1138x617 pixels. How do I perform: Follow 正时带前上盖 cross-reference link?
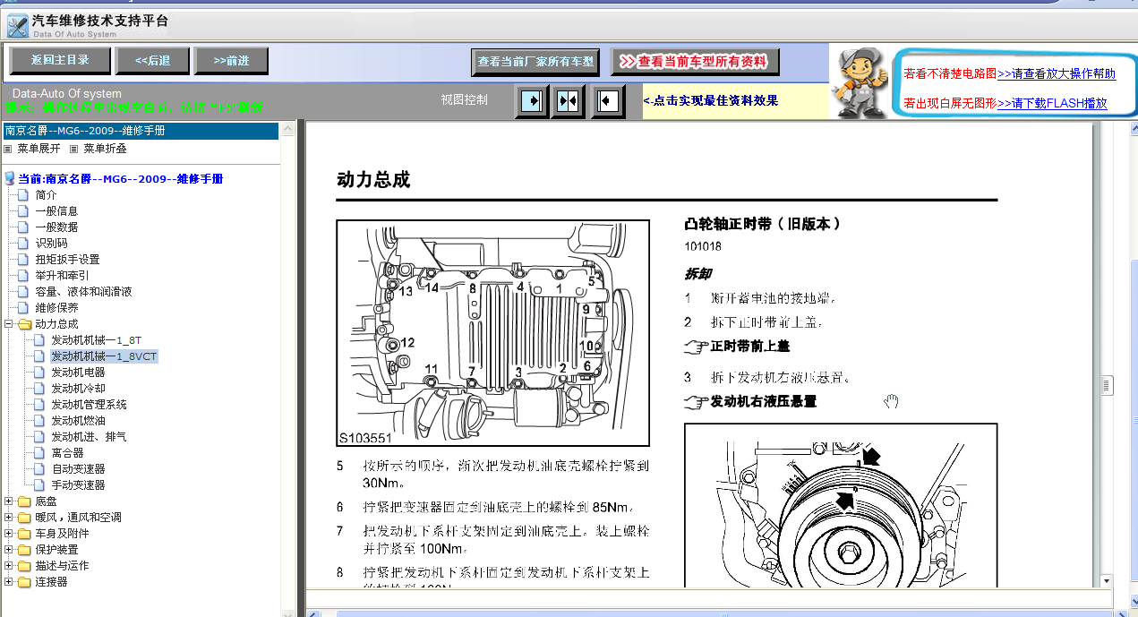coord(749,346)
